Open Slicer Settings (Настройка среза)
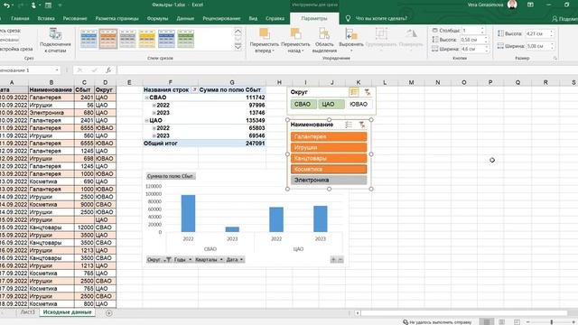Image resolution: width=578 pixels, height=325 pixels. (x=16, y=49)
